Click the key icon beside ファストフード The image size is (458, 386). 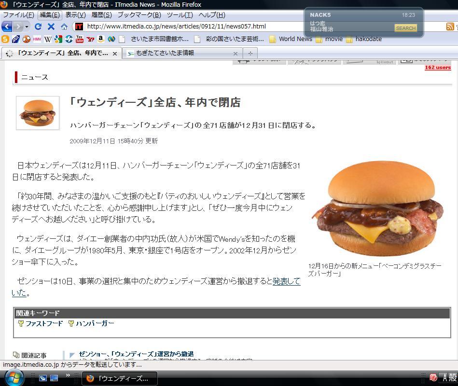(21, 323)
